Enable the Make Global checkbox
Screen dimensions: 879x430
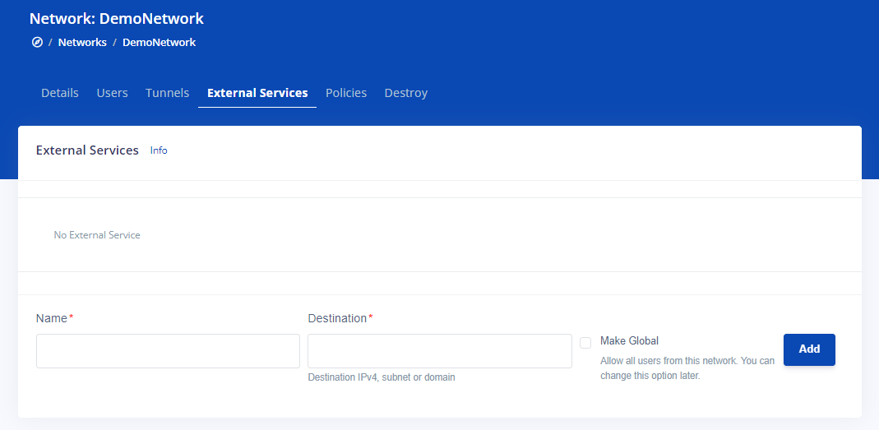click(x=585, y=343)
